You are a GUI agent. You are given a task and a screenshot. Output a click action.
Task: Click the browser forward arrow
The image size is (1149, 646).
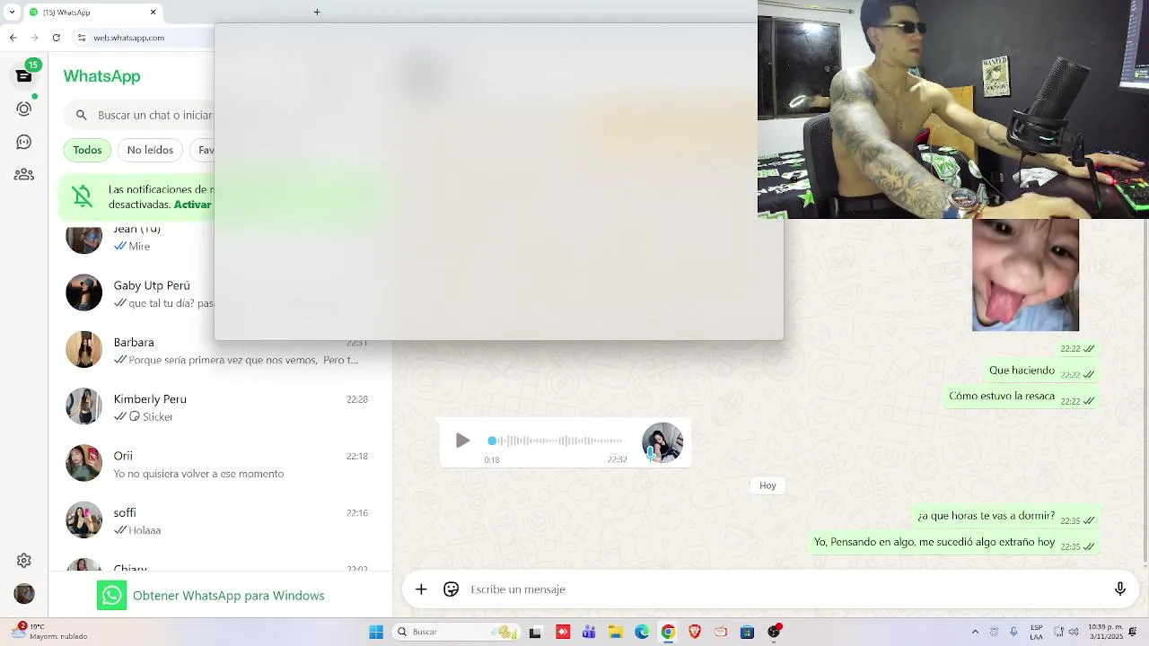pyautogui.click(x=34, y=38)
